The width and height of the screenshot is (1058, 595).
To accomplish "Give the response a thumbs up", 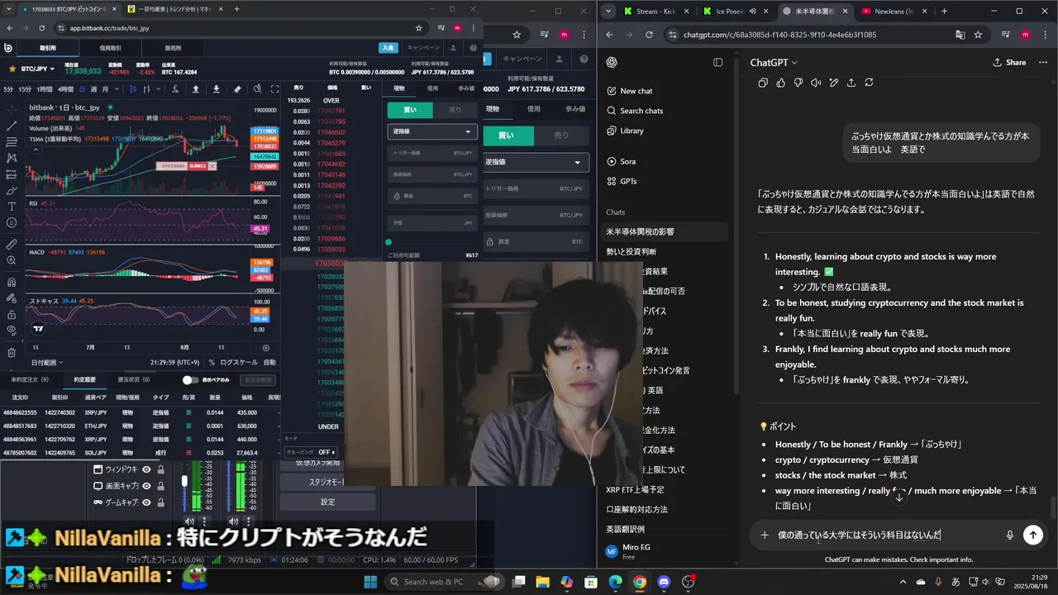I will (781, 83).
